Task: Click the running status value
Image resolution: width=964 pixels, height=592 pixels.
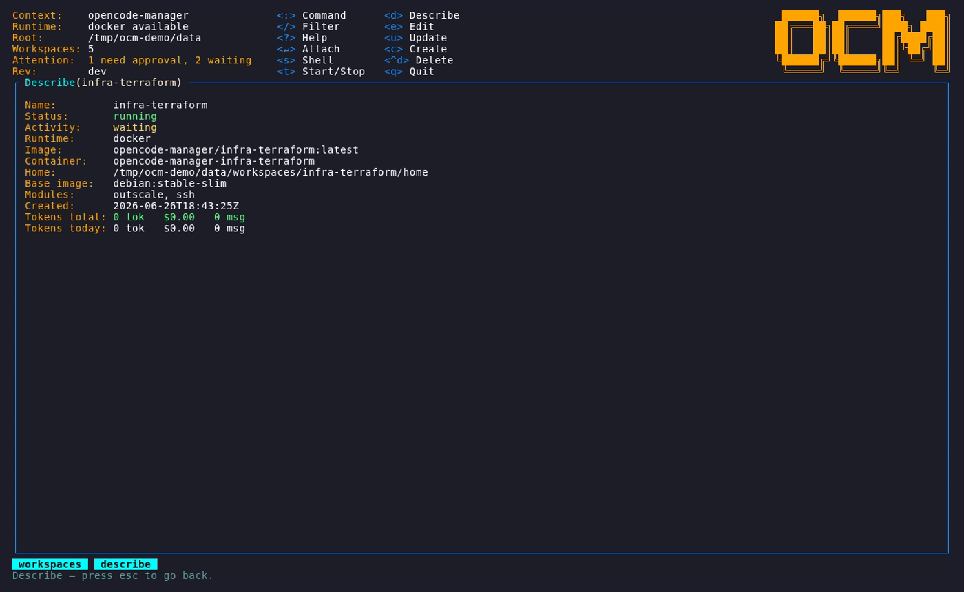Action: 135,116
